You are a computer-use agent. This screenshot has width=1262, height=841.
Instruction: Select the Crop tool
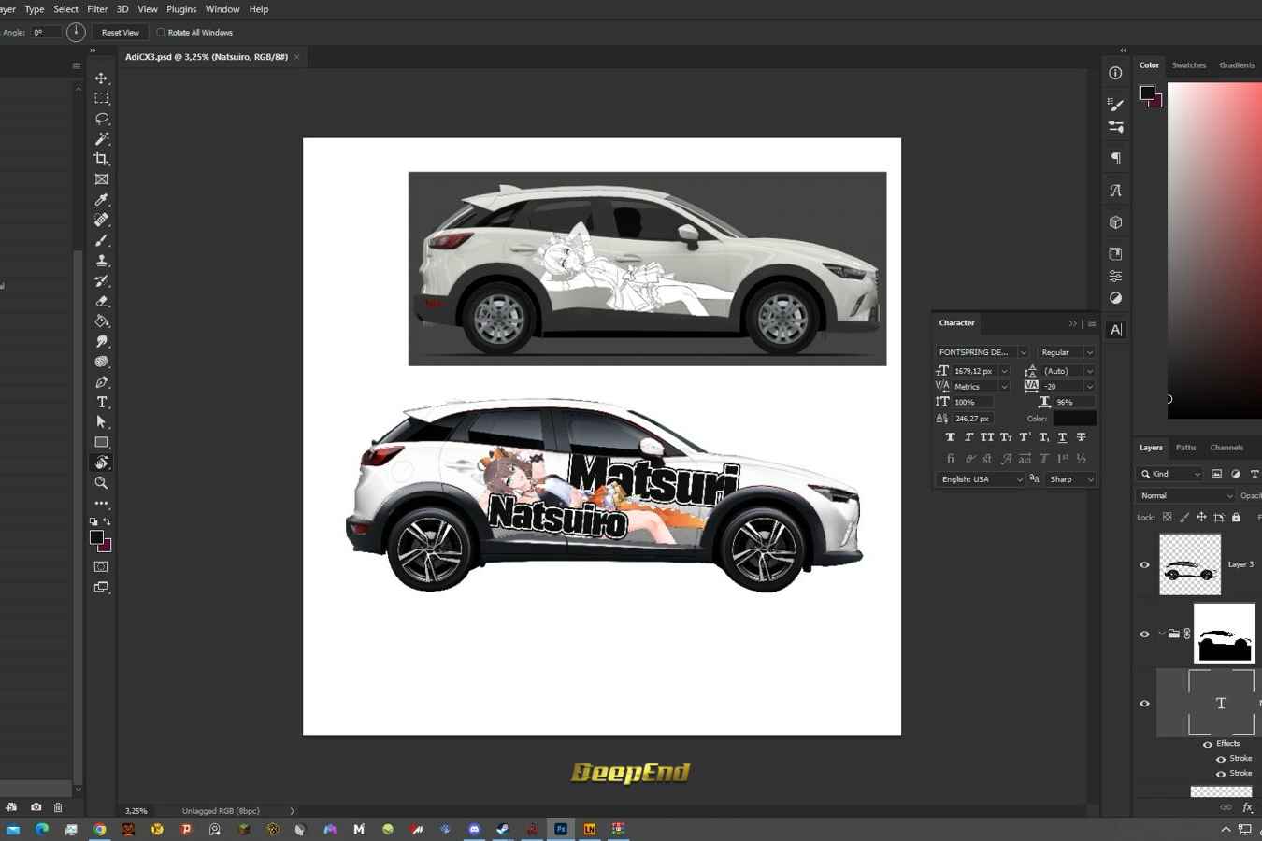101,159
